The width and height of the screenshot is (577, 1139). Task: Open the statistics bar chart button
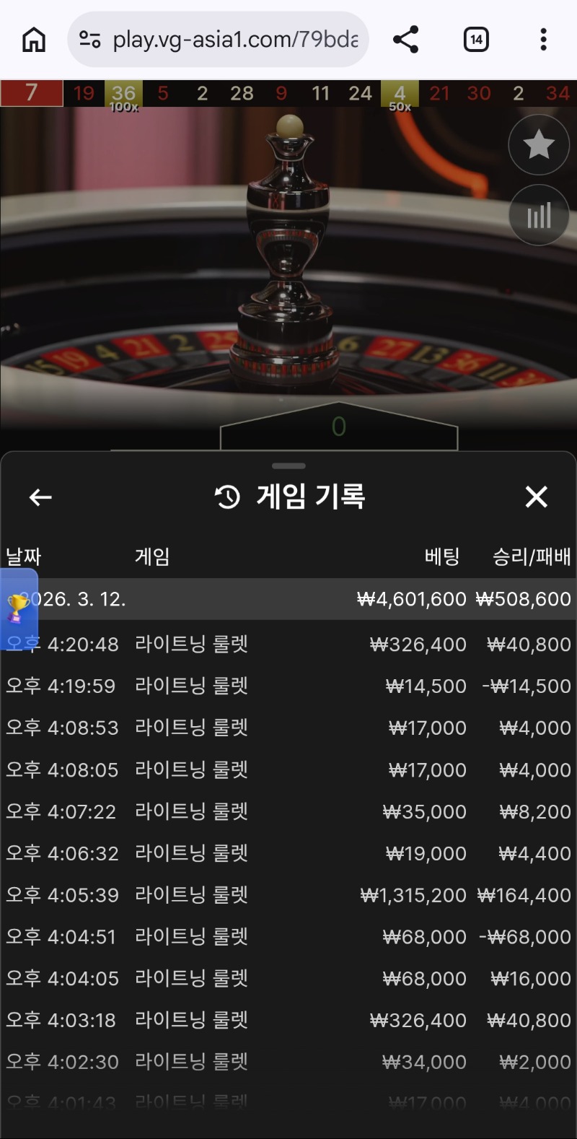click(539, 214)
